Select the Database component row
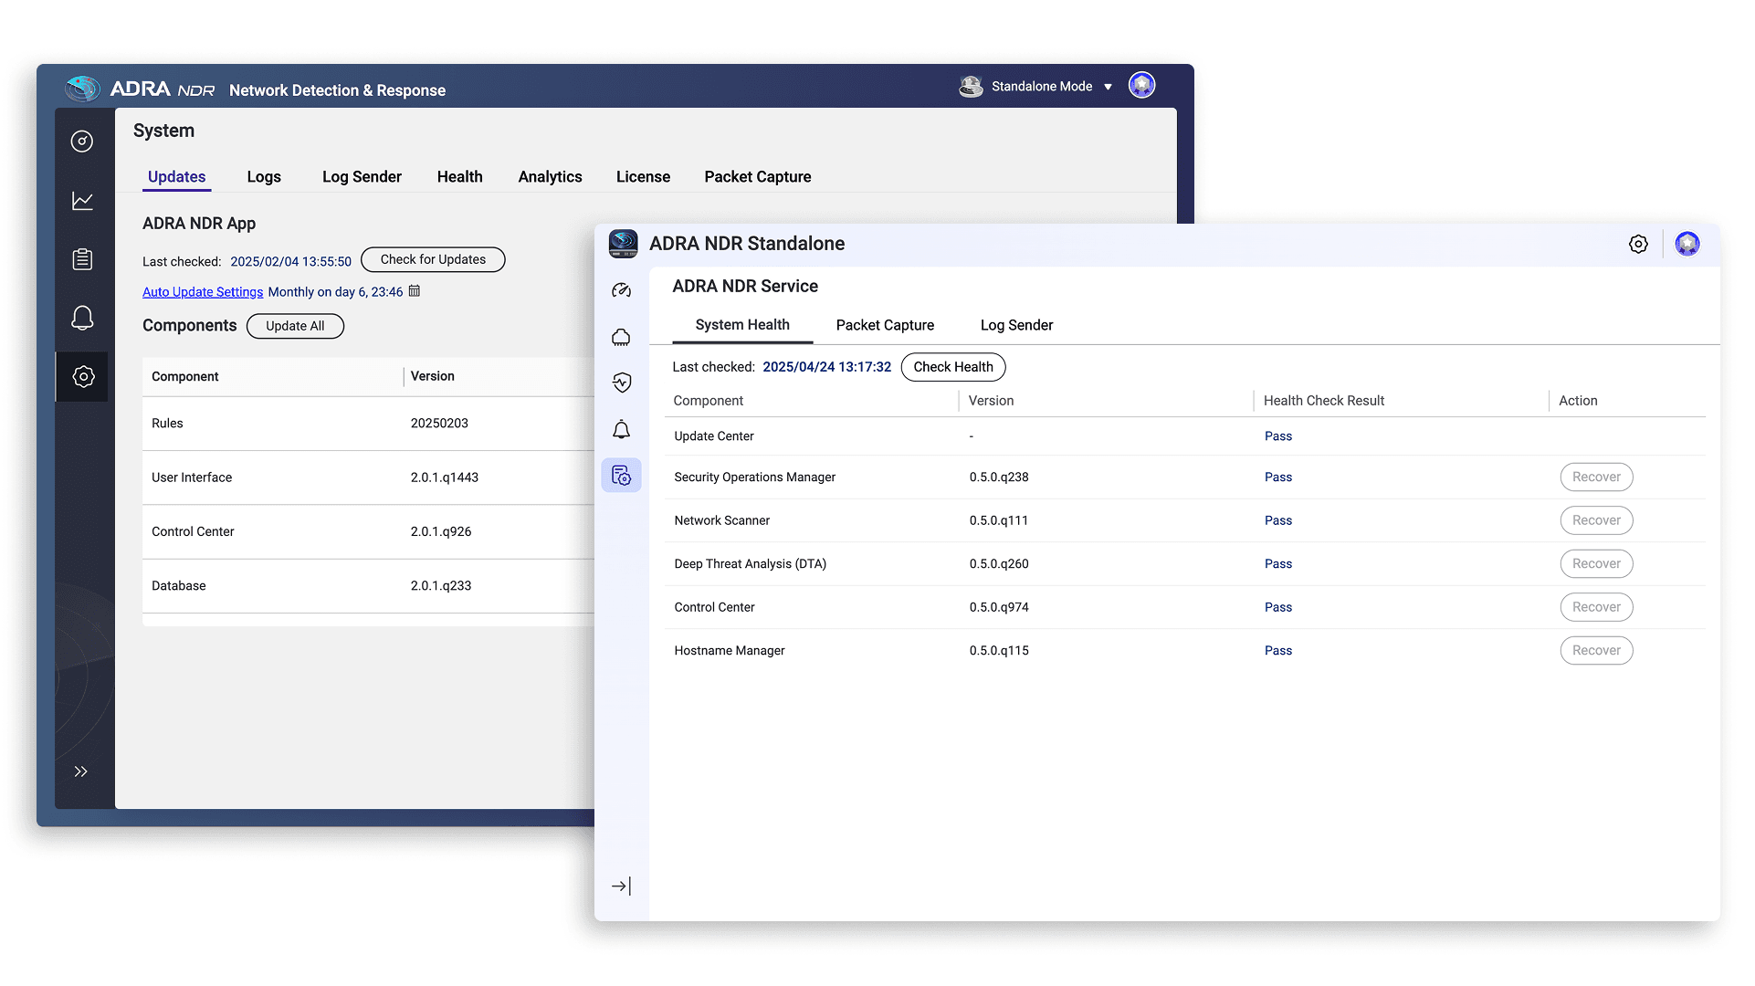Screen dimensions: 1755x986 click(x=368, y=586)
